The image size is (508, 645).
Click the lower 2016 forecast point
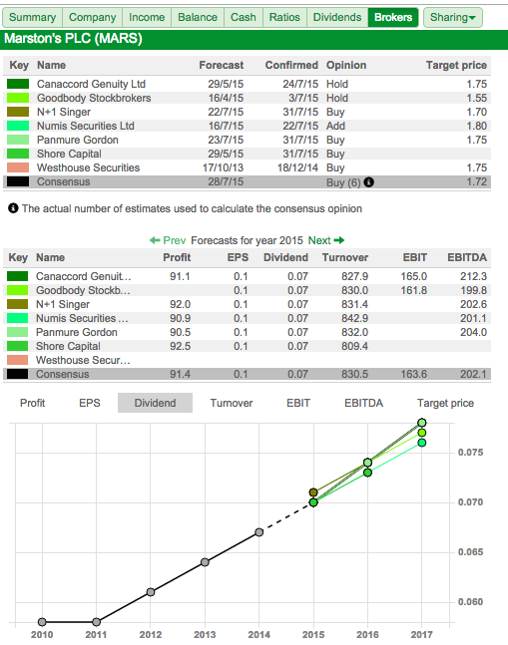(367, 473)
